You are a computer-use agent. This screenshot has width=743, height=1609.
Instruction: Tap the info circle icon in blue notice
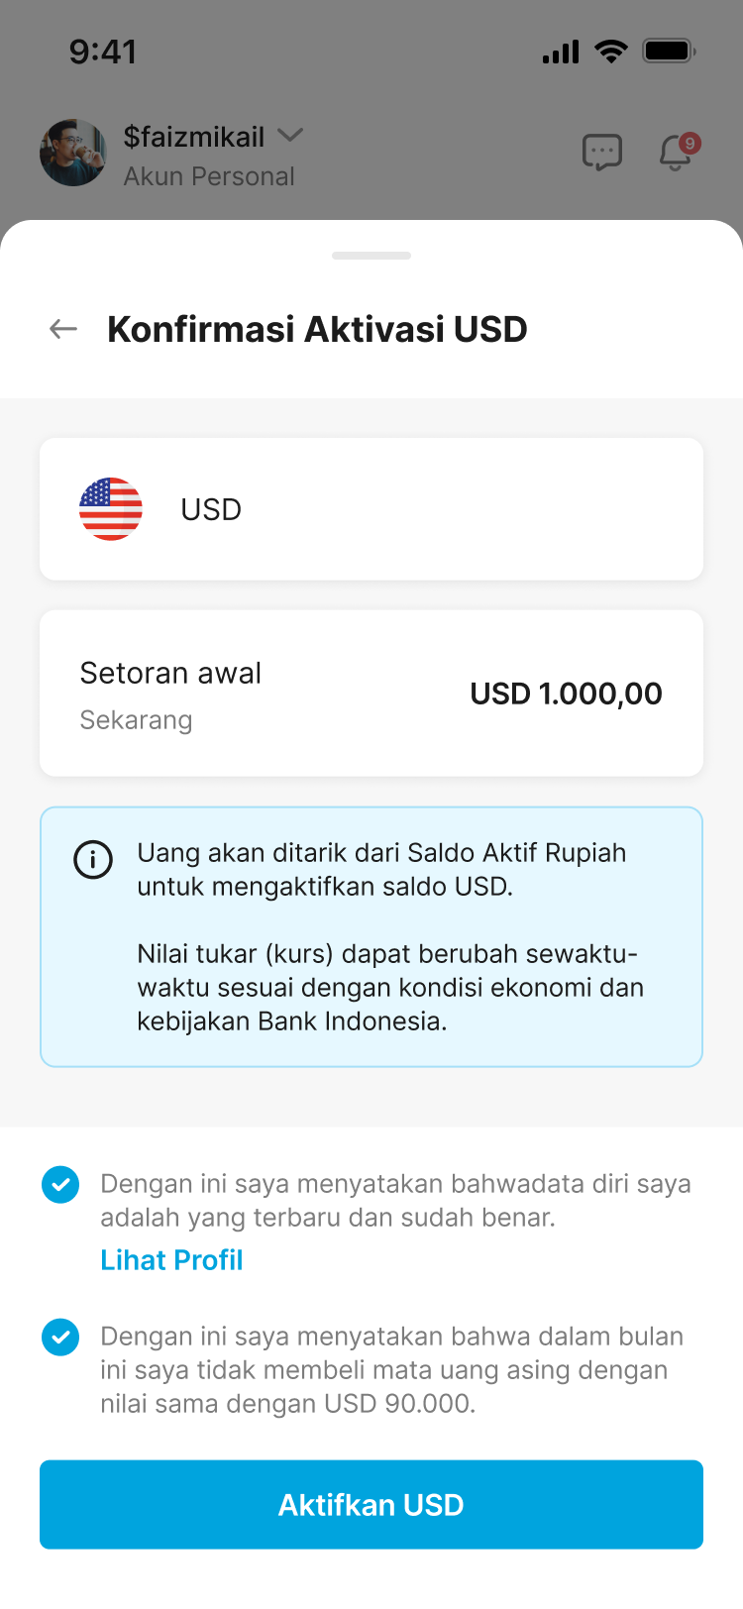pyautogui.click(x=93, y=859)
